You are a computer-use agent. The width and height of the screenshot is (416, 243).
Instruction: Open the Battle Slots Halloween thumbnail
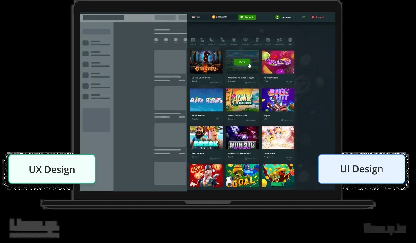[242, 138]
